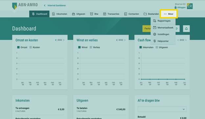
Task: Toggle the Kosten legend swatch
Action: 31,47
